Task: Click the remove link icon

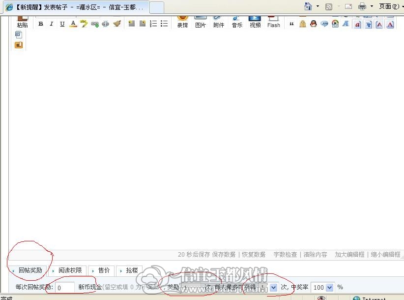Action: (105, 24)
